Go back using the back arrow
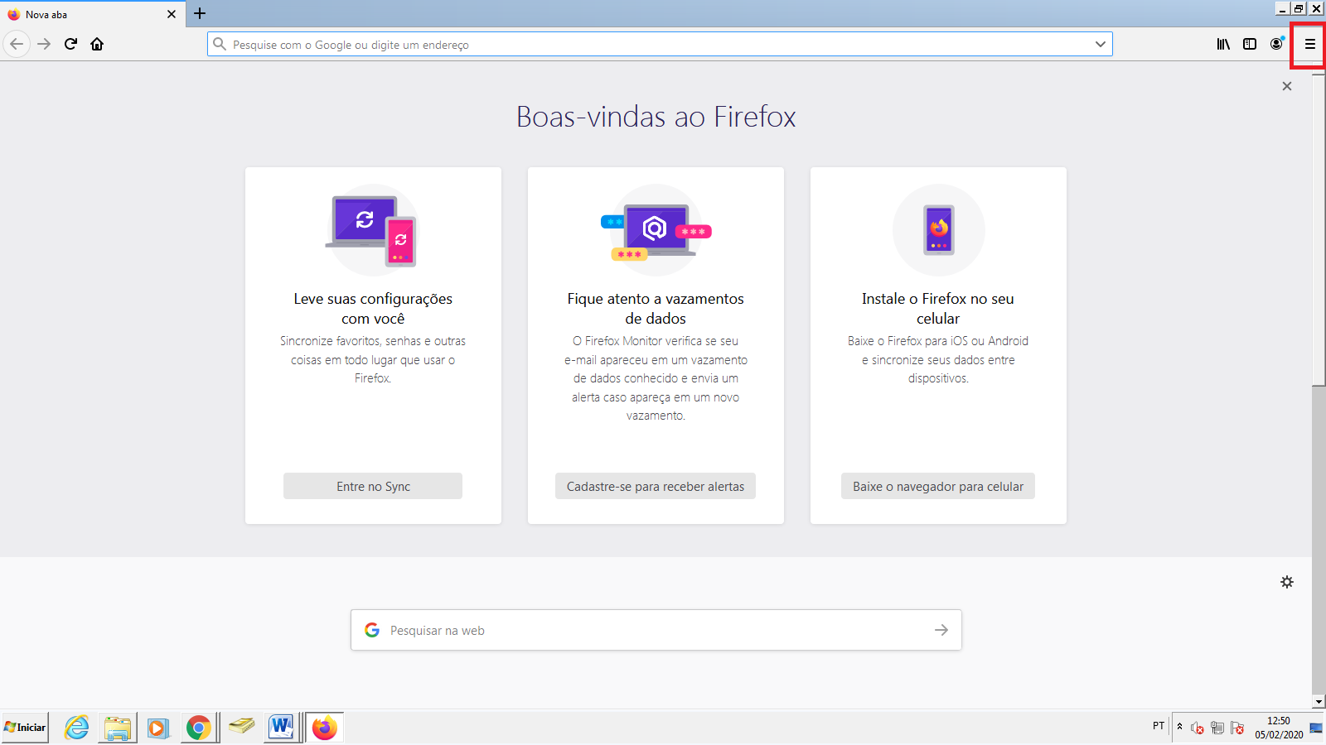The height and width of the screenshot is (745, 1326). tap(17, 44)
